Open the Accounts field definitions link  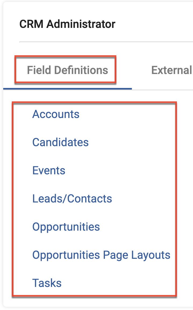click(56, 114)
